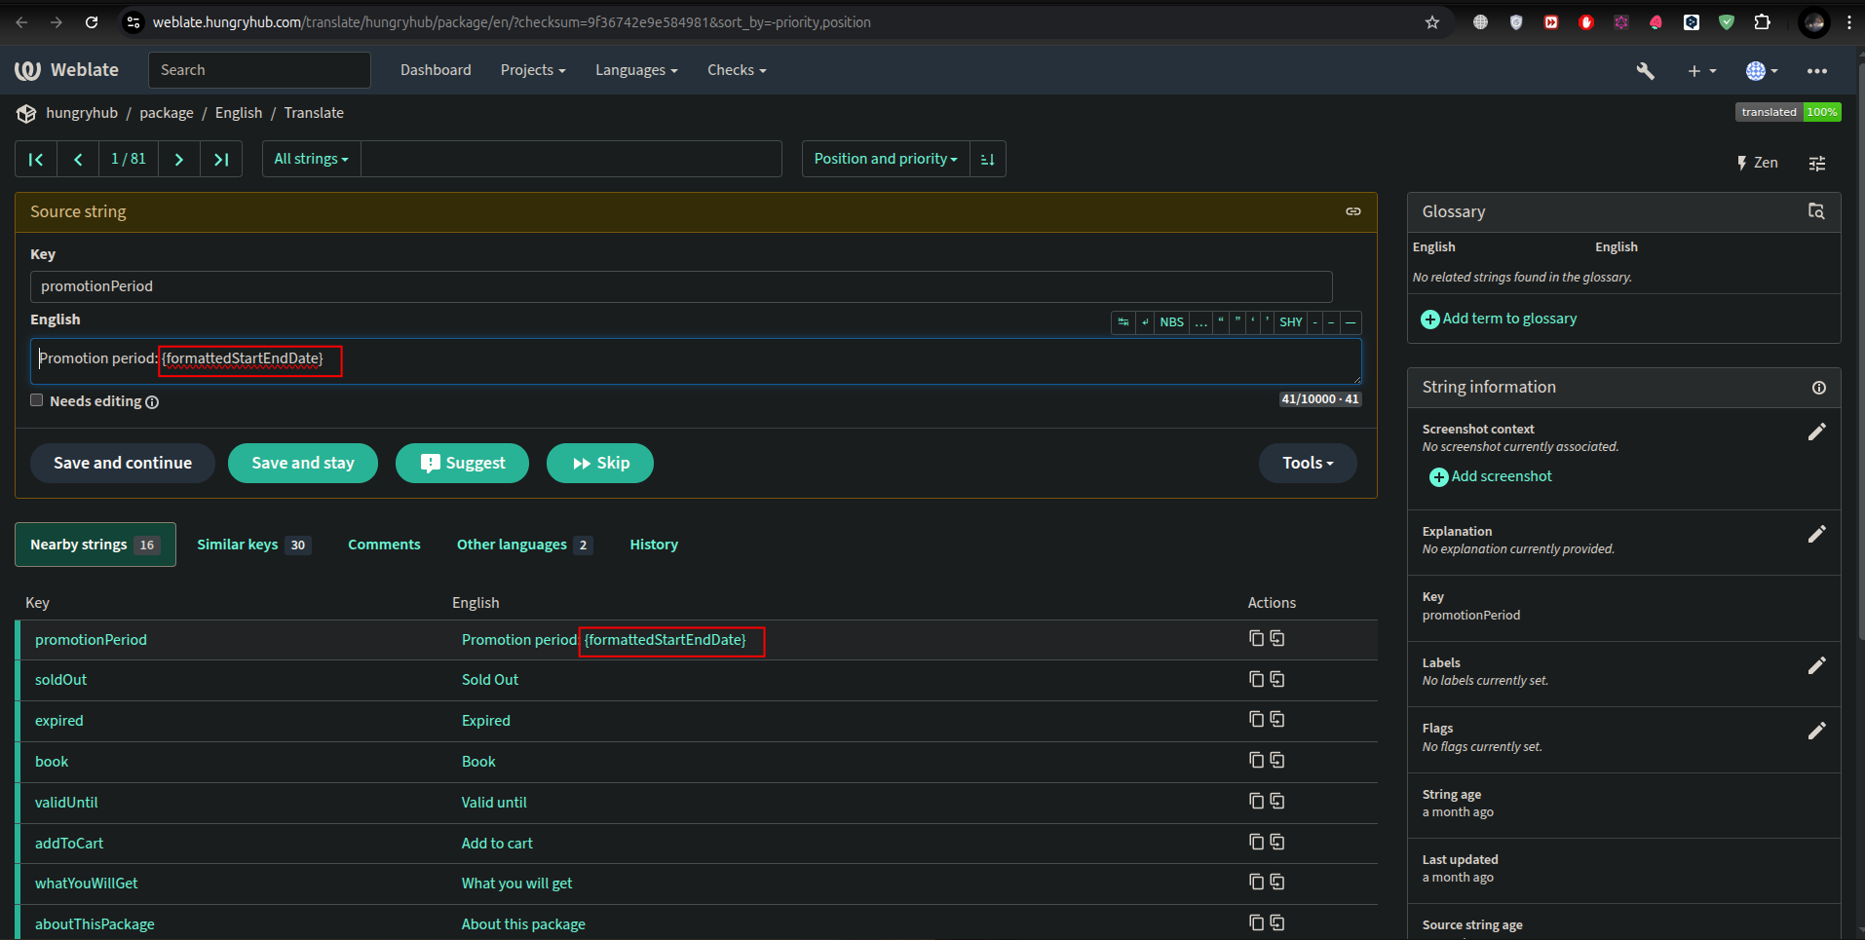Click the source string permalink icon

coord(1352,211)
